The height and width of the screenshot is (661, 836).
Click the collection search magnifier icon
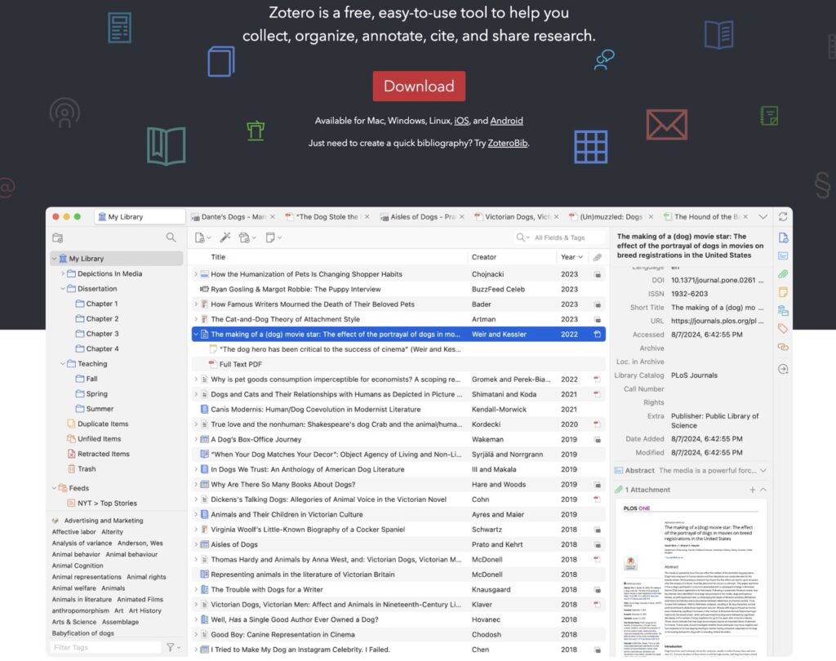coord(171,237)
